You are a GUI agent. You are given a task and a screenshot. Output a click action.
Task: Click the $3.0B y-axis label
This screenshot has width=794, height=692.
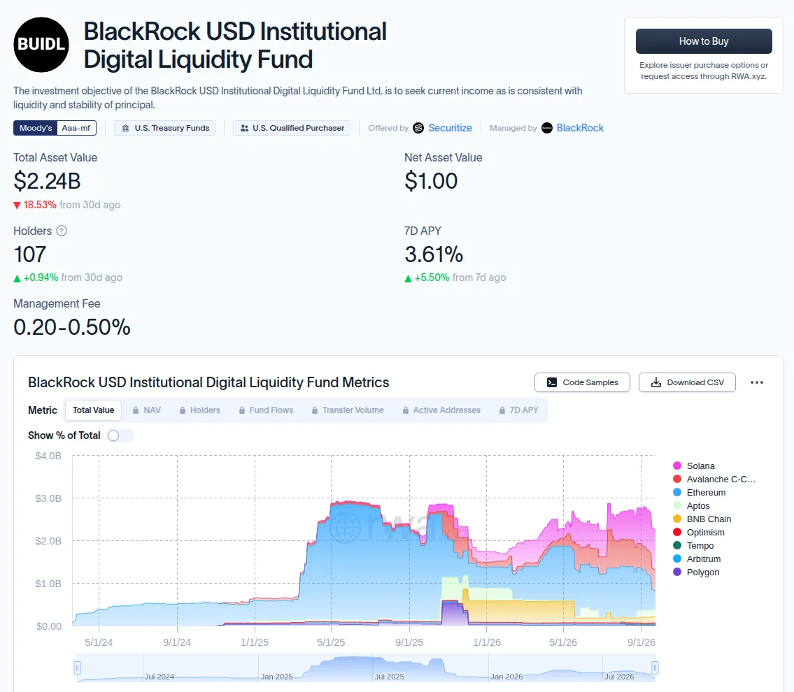coord(48,499)
